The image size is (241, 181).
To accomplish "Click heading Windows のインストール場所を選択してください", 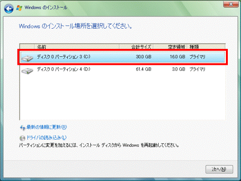I will (x=75, y=26).
